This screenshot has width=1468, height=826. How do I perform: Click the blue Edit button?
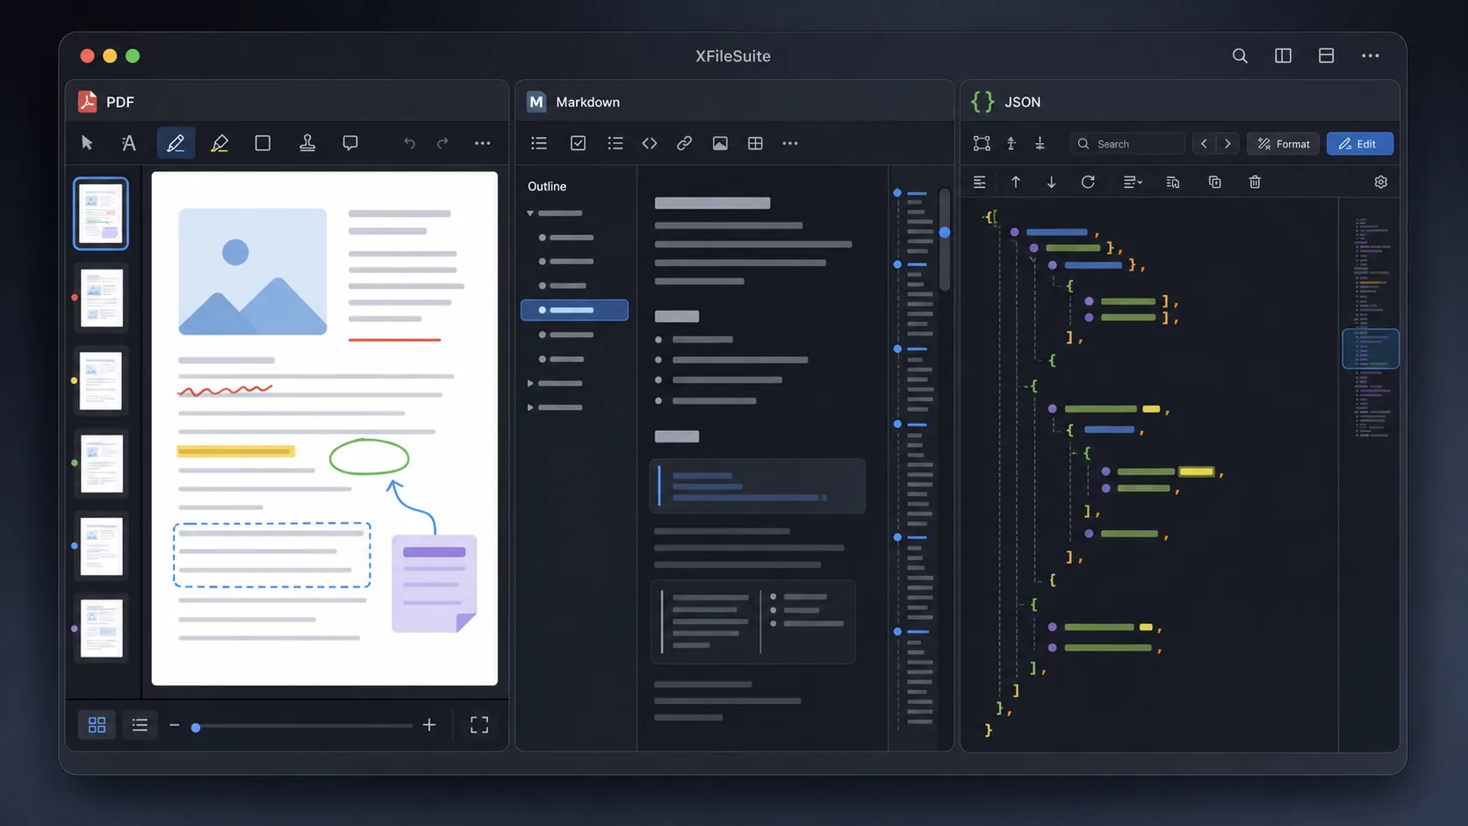1359,144
